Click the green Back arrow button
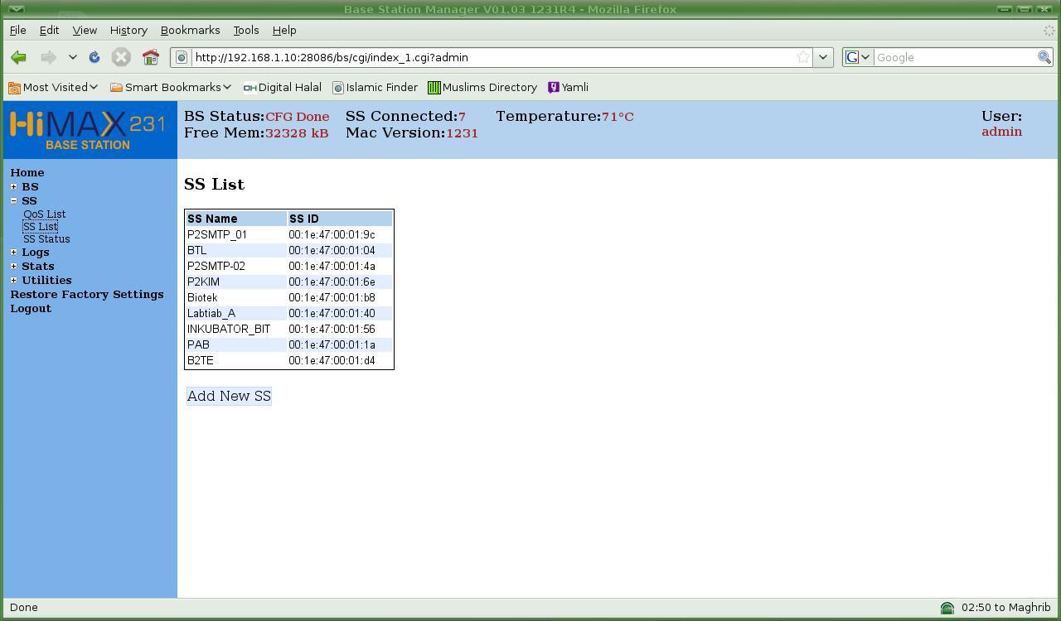 coord(18,57)
